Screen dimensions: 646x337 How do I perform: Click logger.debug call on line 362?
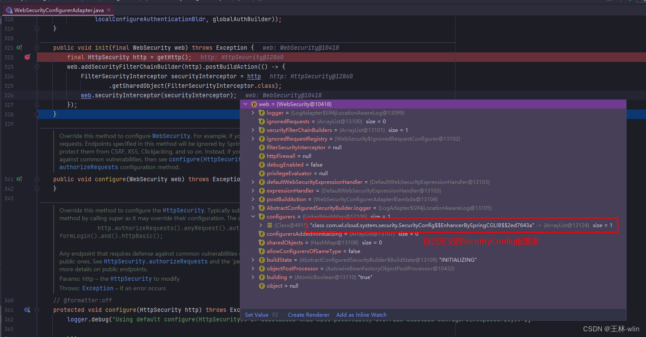click(88, 319)
